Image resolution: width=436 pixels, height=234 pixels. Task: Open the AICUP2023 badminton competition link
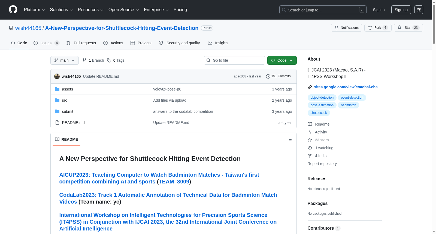(x=159, y=178)
